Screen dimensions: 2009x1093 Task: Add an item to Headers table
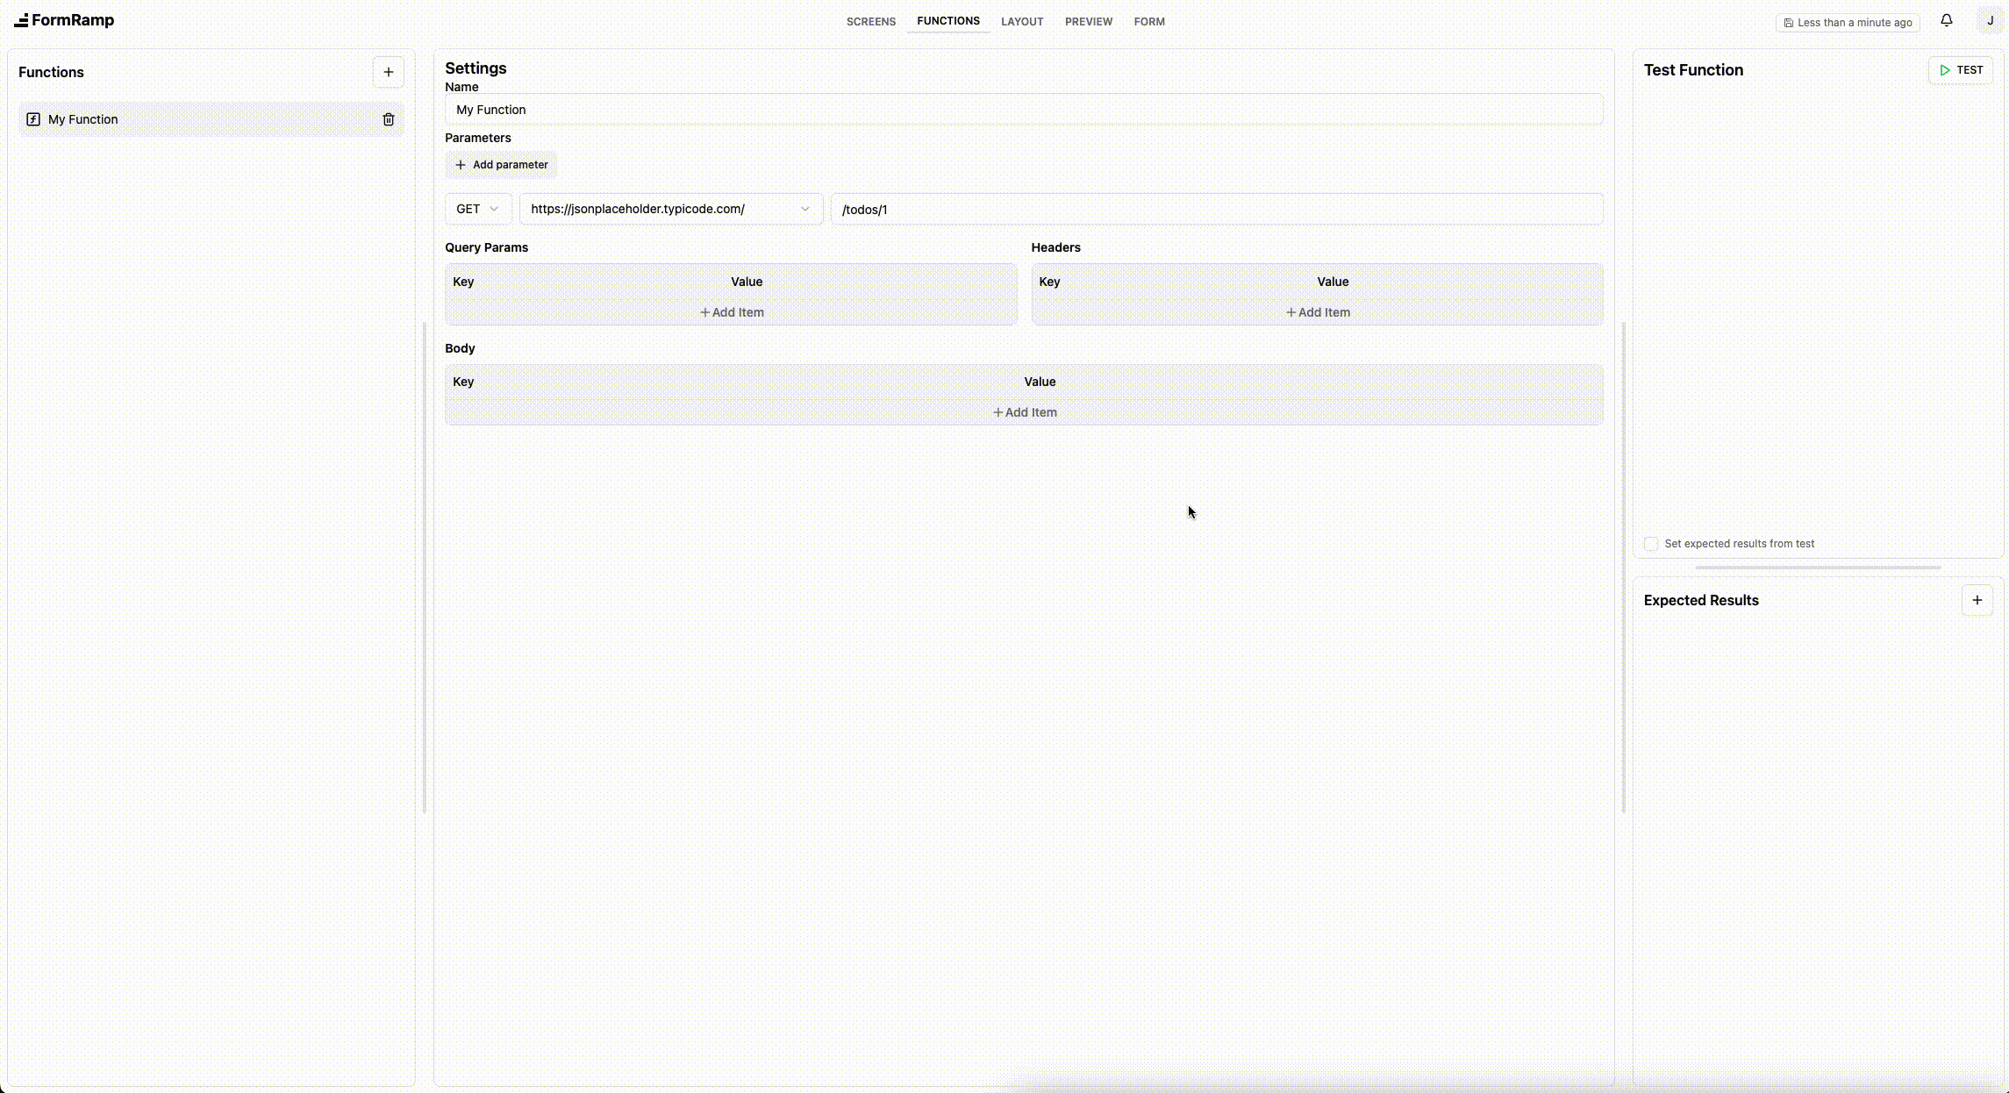click(x=1317, y=312)
